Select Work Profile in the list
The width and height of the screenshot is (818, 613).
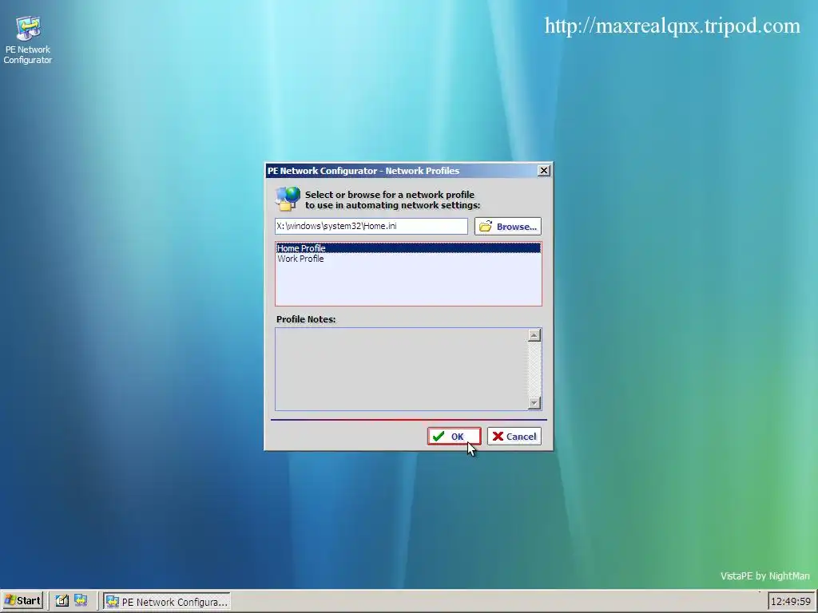pos(408,259)
